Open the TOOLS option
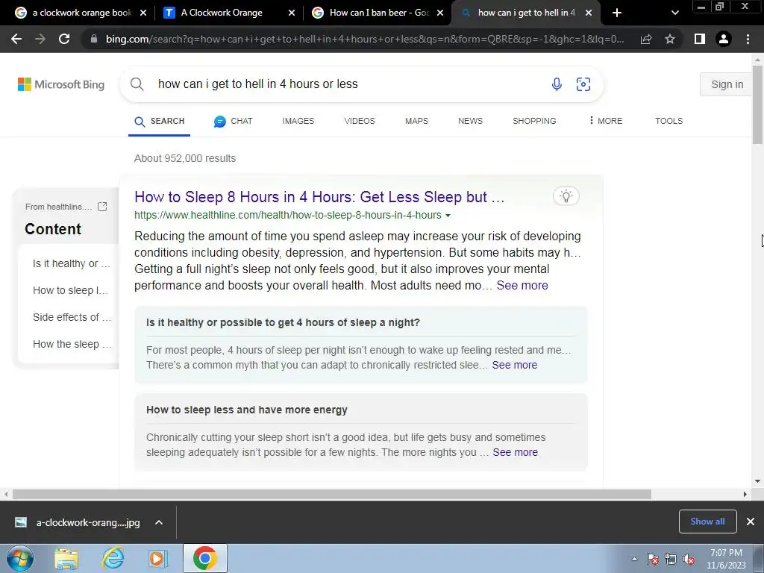 tap(669, 121)
